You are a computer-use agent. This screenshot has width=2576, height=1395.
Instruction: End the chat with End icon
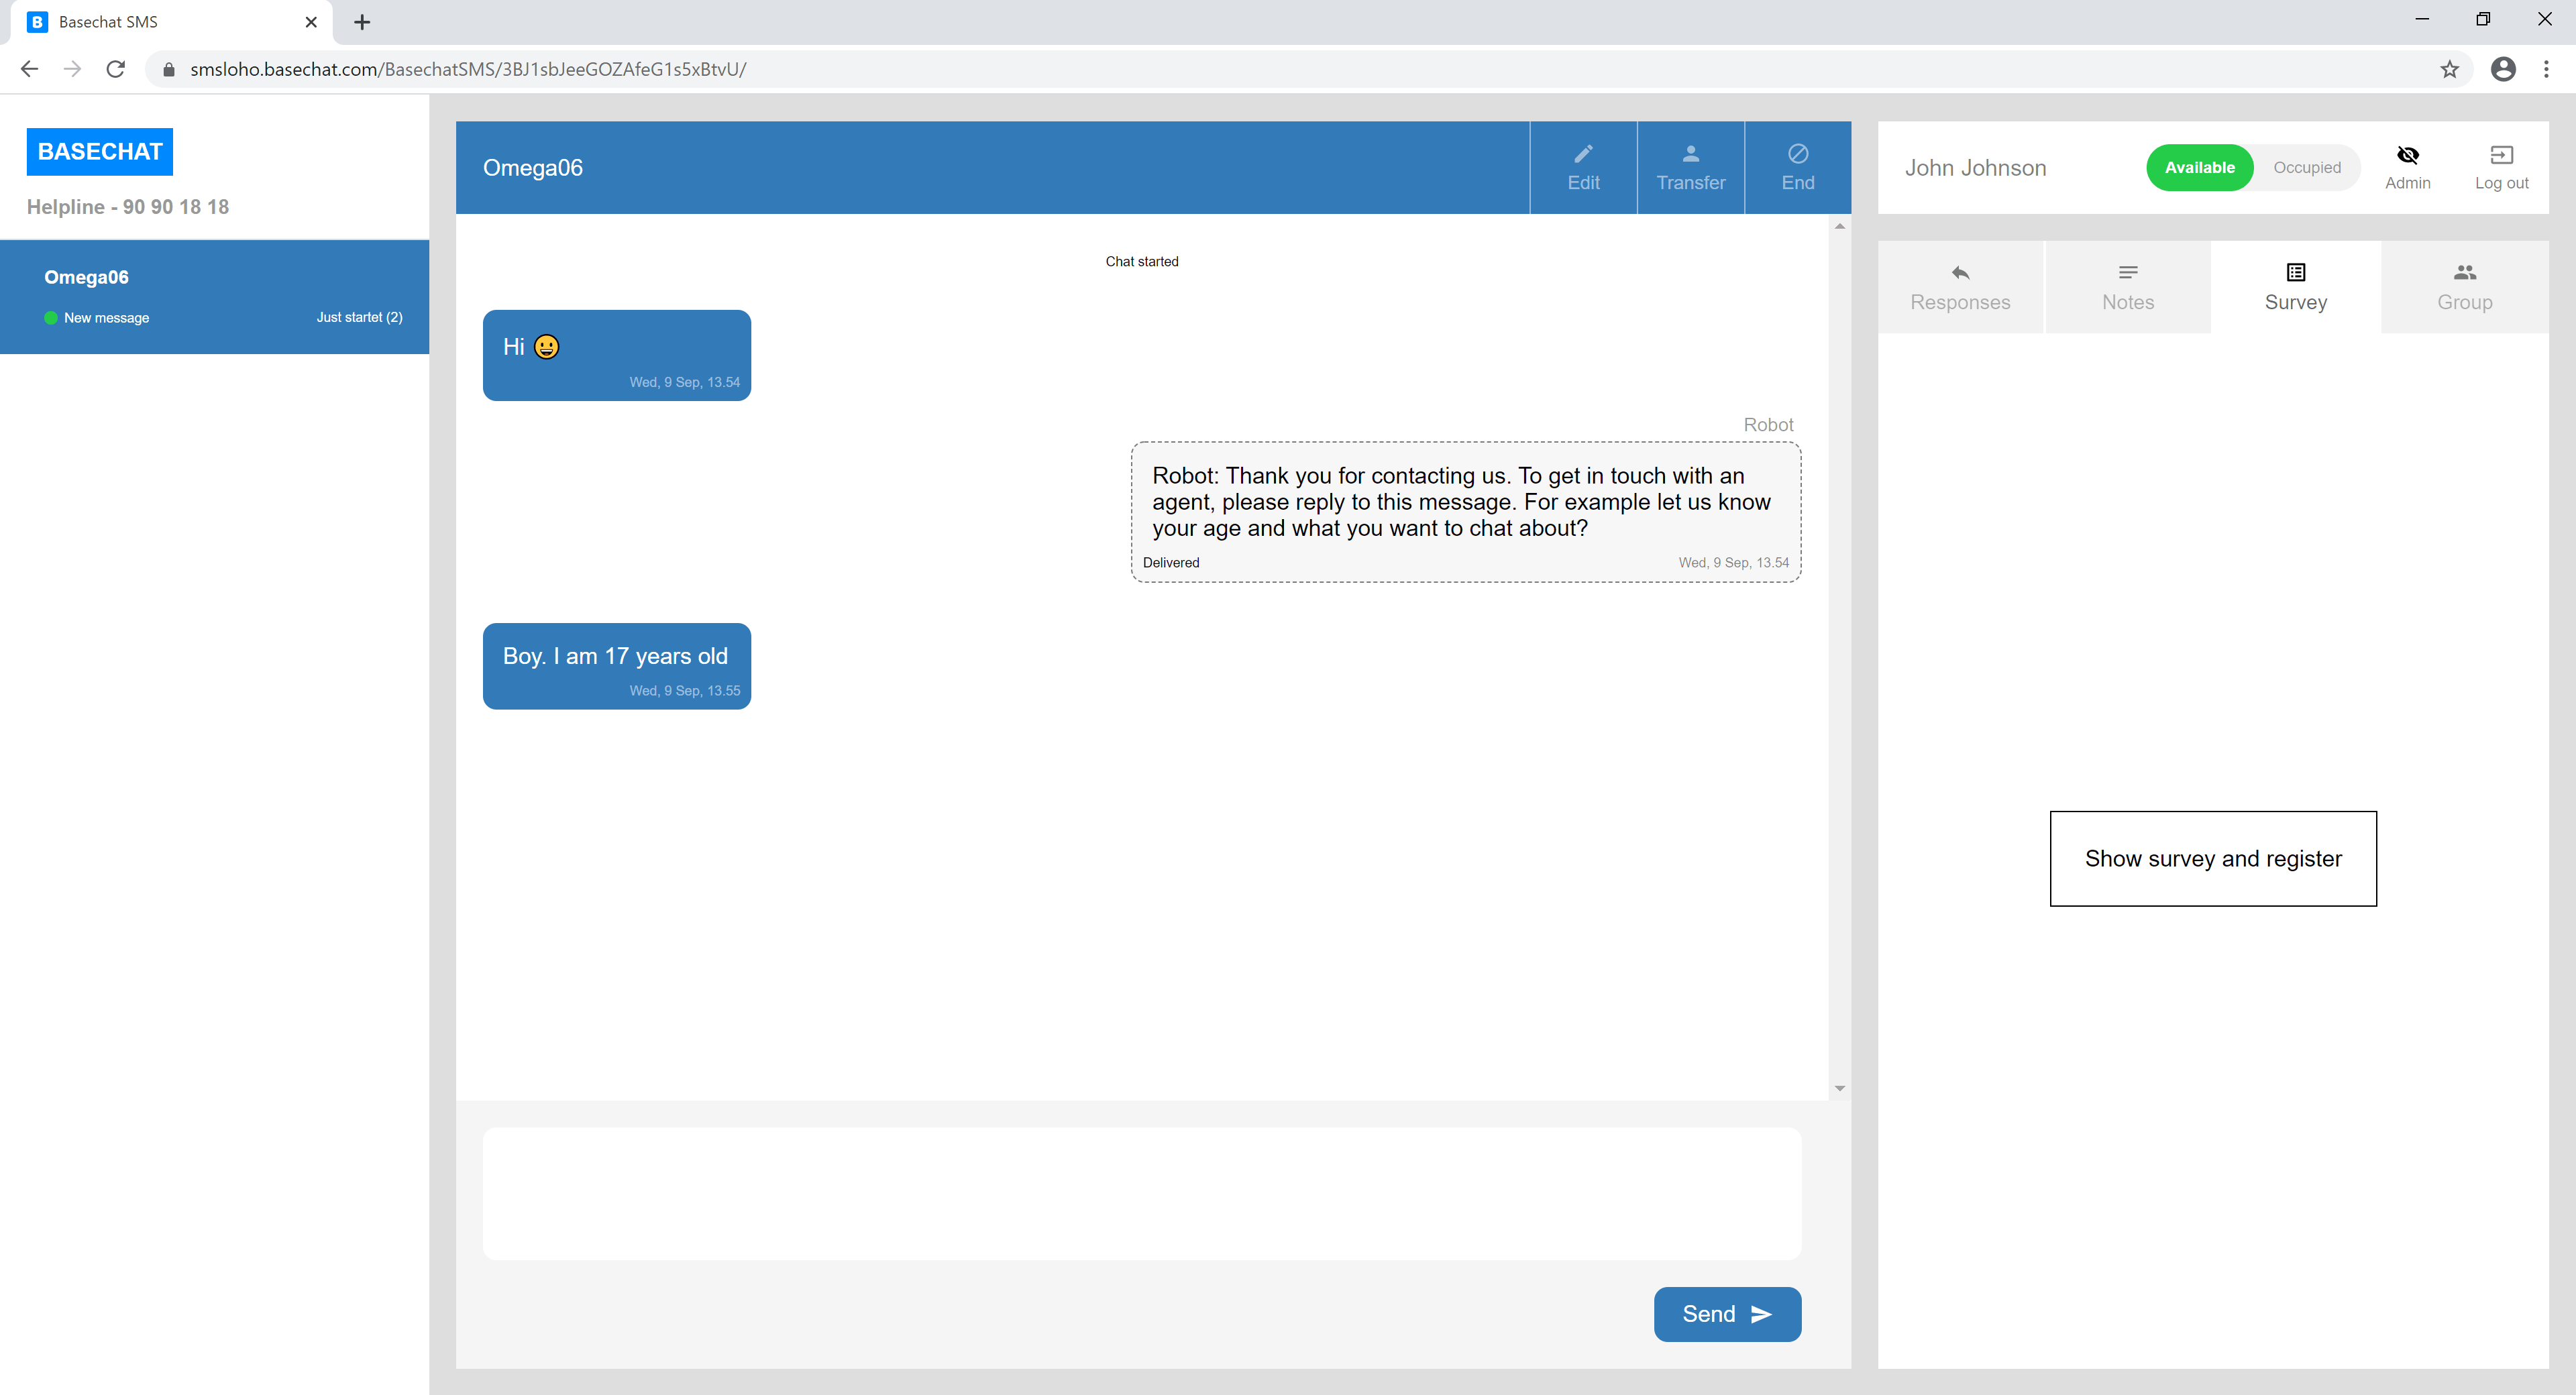1797,154
